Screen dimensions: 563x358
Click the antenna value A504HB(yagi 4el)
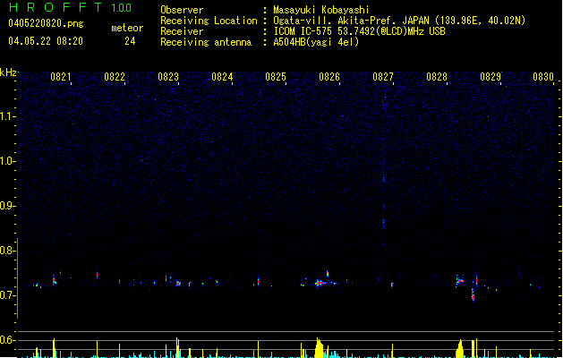316,42
